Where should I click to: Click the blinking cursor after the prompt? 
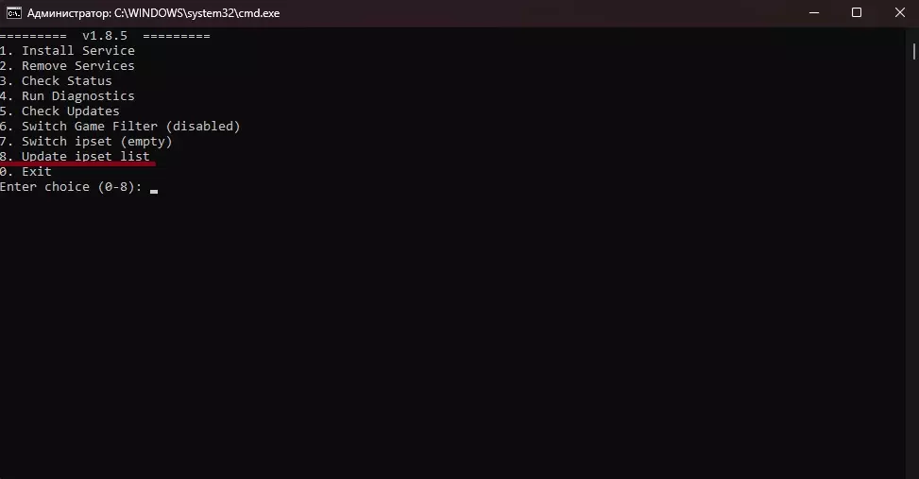[154, 191]
